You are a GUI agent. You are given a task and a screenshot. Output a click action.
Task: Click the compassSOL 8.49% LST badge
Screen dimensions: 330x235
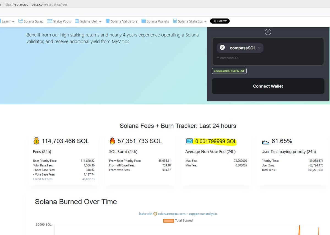click(x=229, y=71)
